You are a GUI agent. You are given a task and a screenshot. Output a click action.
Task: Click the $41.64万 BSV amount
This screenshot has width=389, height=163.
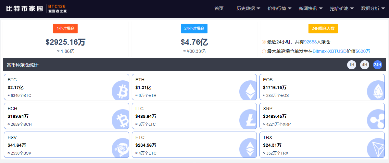point(17,145)
